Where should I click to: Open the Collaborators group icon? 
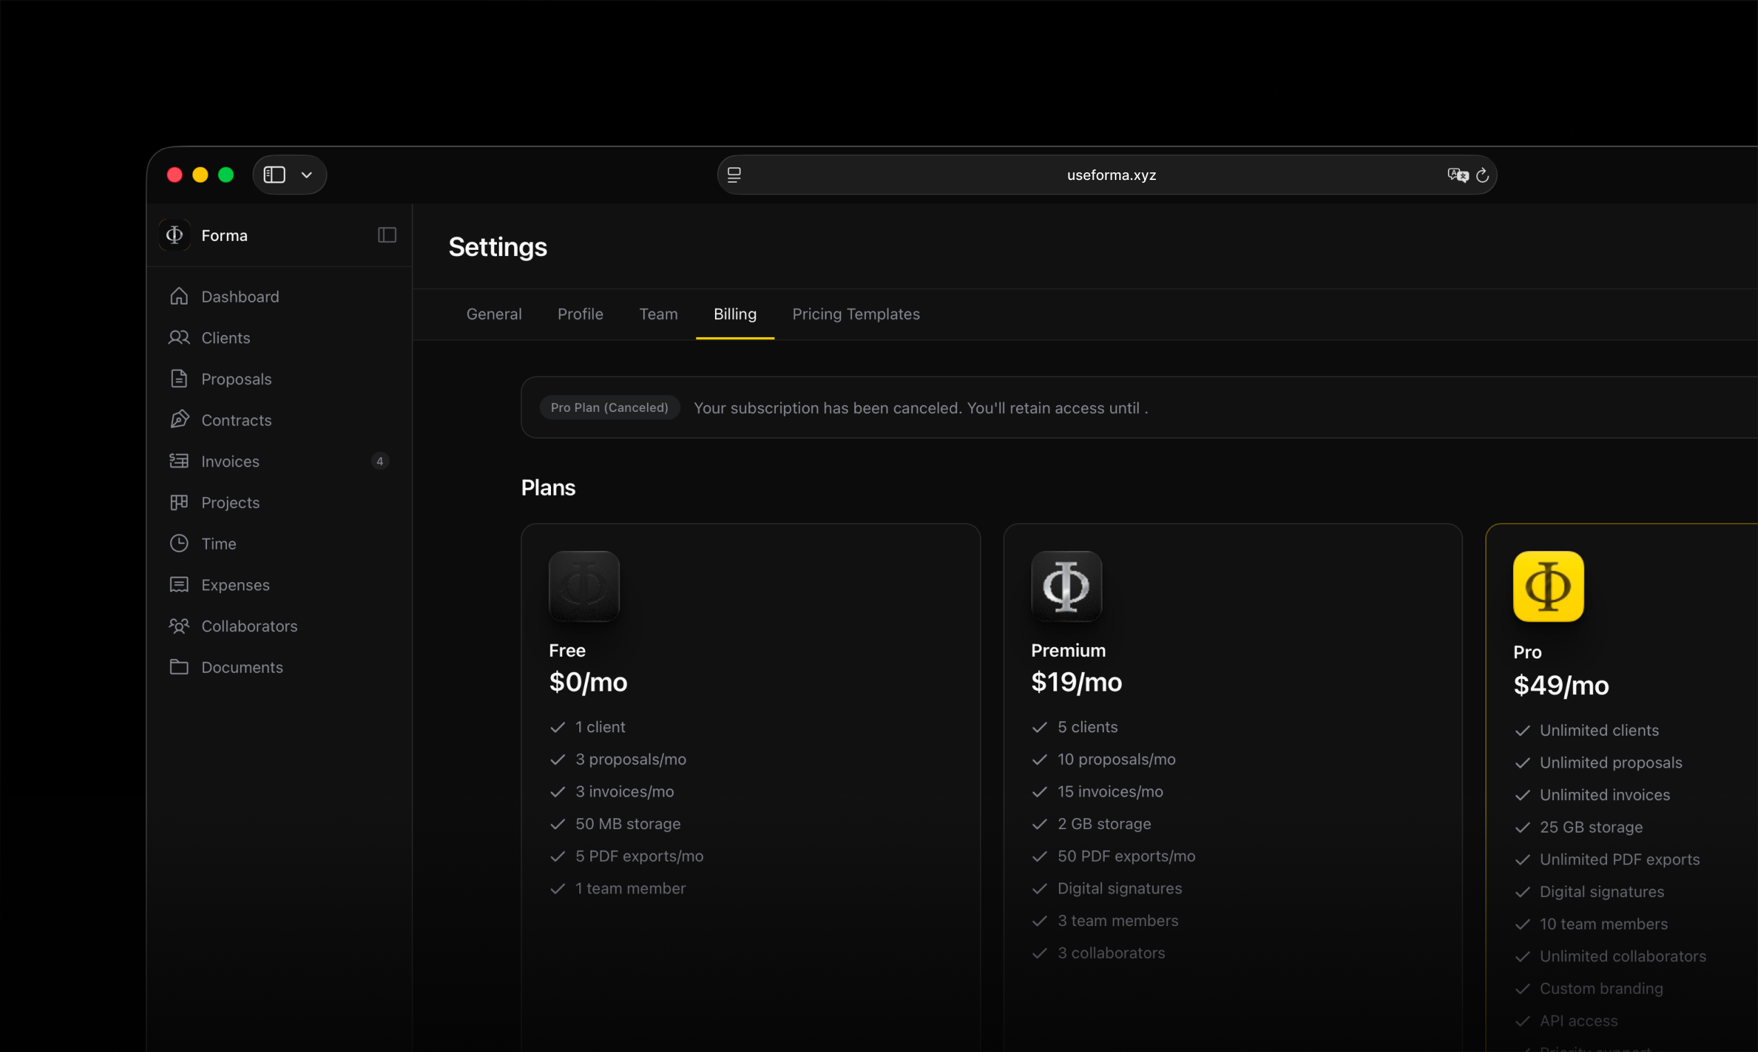point(179,626)
